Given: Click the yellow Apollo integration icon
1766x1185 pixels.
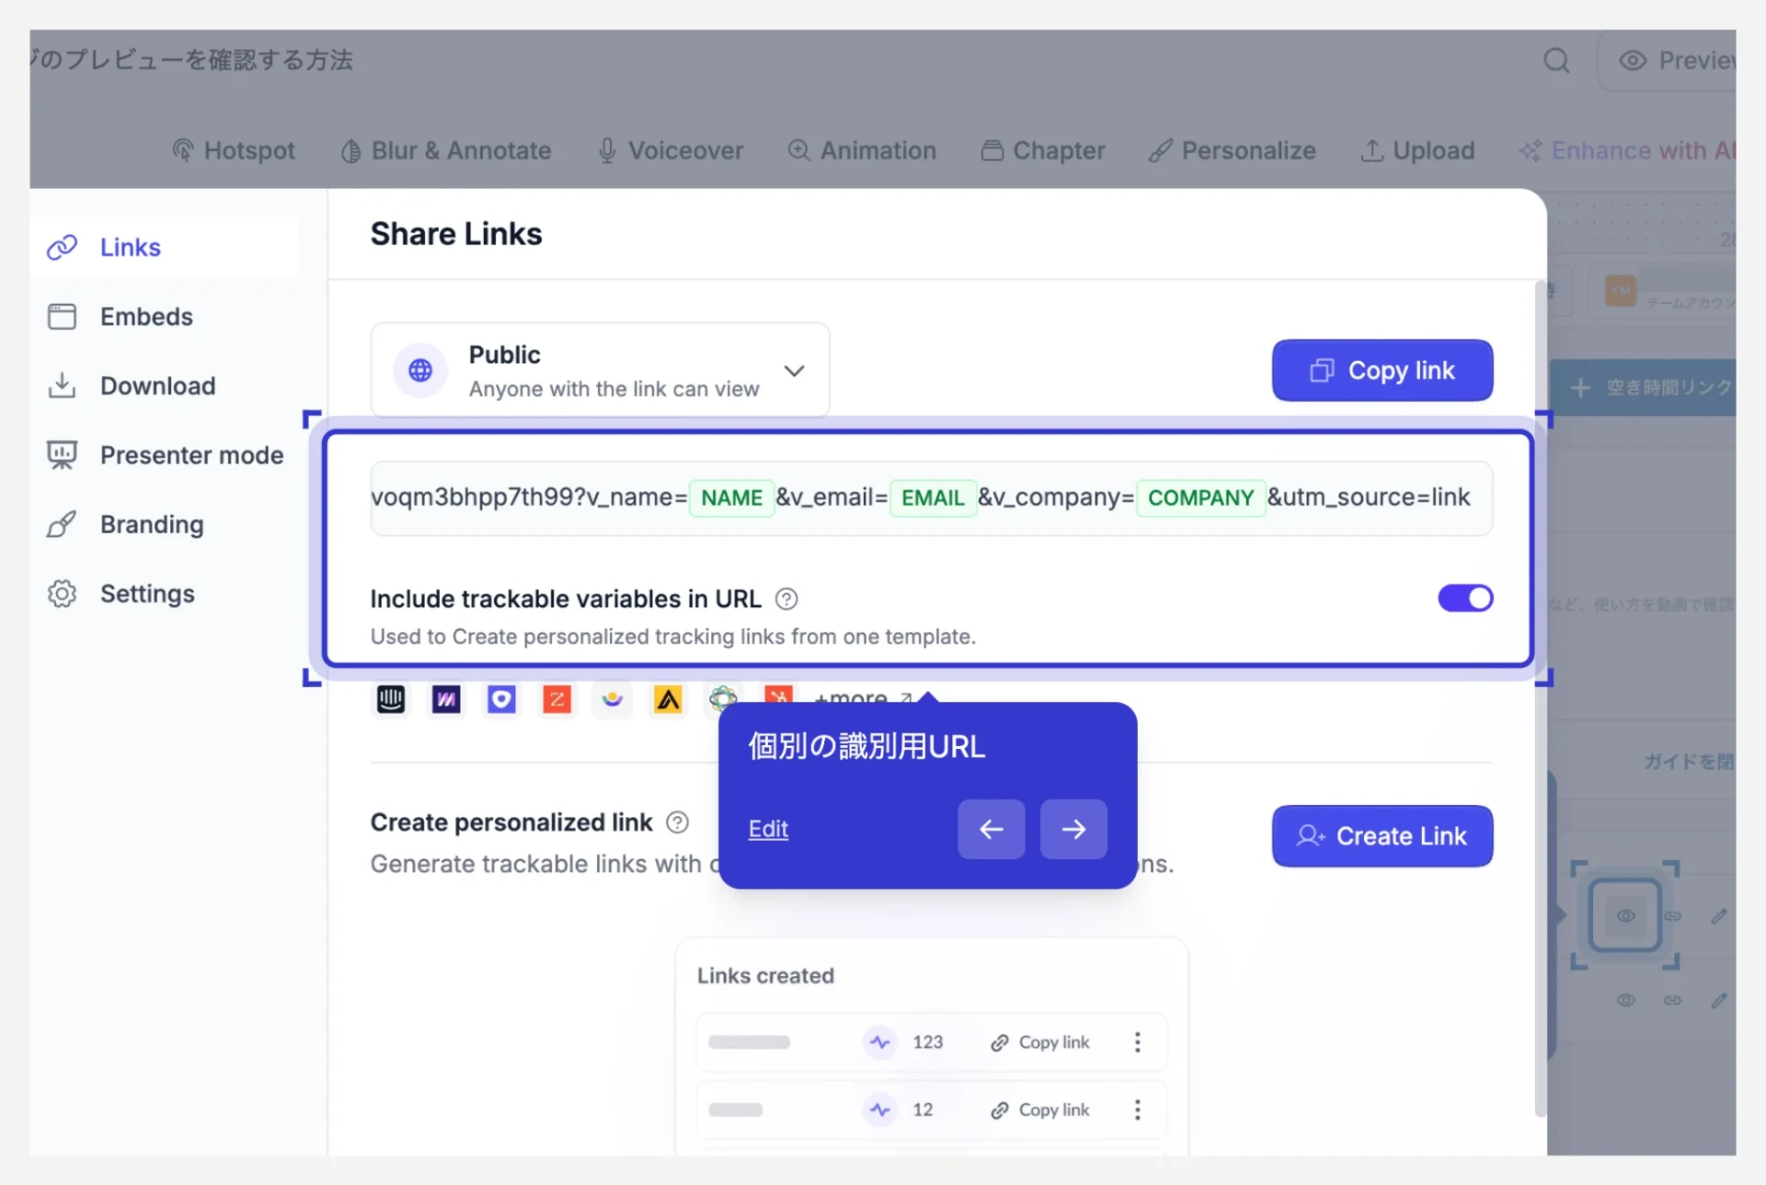Looking at the screenshot, I should click(668, 699).
